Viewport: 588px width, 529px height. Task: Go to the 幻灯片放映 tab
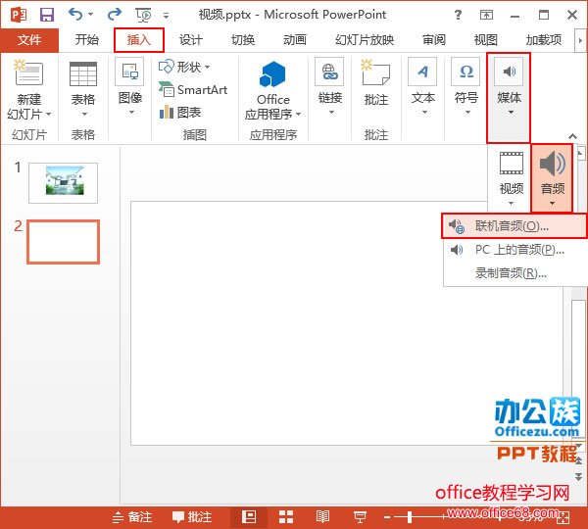pyautogui.click(x=365, y=40)
